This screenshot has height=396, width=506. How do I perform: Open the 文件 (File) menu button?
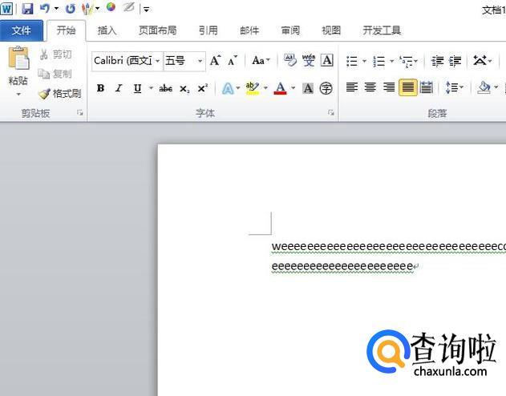(x=22, y=30)
